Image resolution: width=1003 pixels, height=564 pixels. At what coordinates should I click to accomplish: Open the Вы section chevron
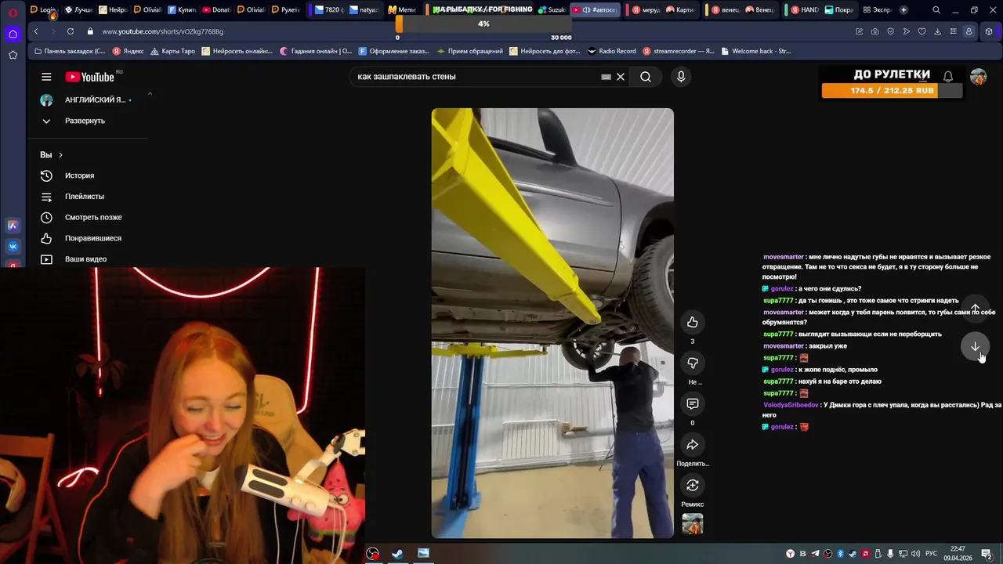point(60,155)
